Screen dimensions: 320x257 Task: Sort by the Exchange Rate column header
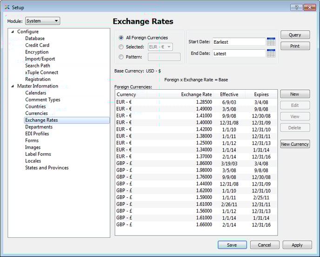pyautogui.click(x=196, y=94)
